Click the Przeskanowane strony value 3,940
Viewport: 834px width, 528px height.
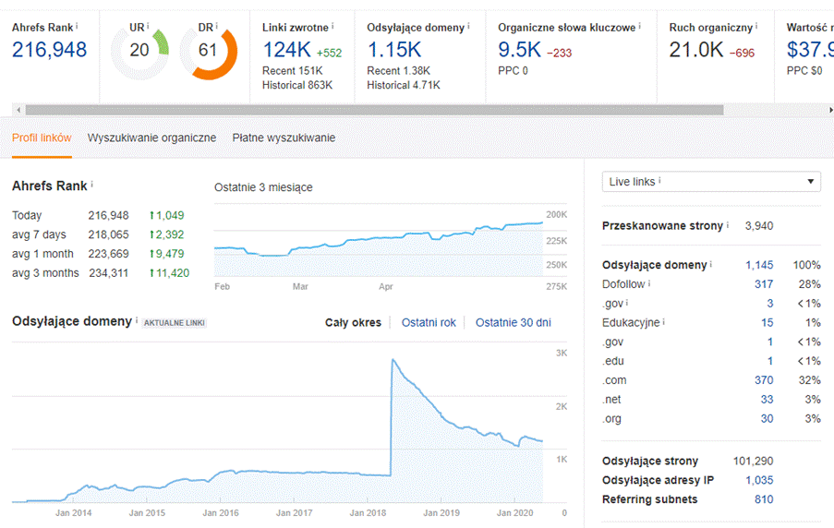759,225
